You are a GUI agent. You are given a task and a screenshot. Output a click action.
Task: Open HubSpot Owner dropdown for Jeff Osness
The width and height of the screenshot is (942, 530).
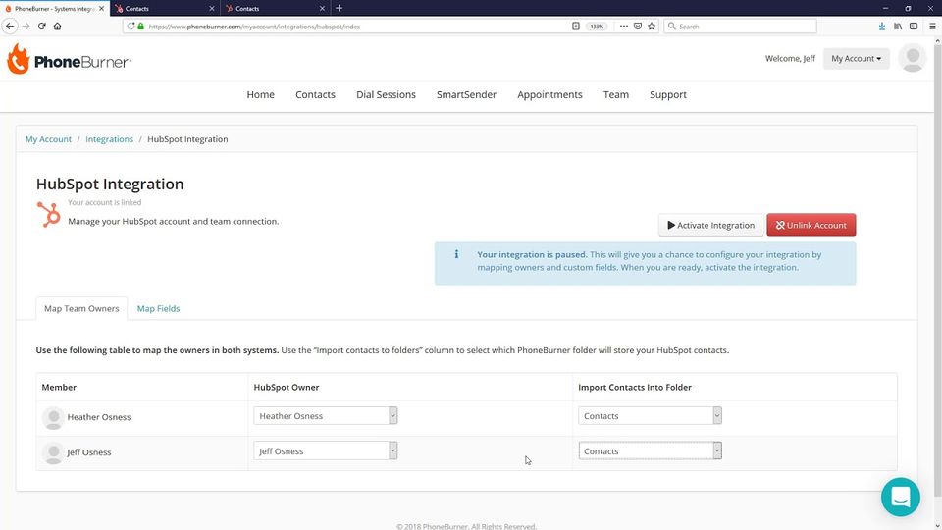tap(325, 450)
